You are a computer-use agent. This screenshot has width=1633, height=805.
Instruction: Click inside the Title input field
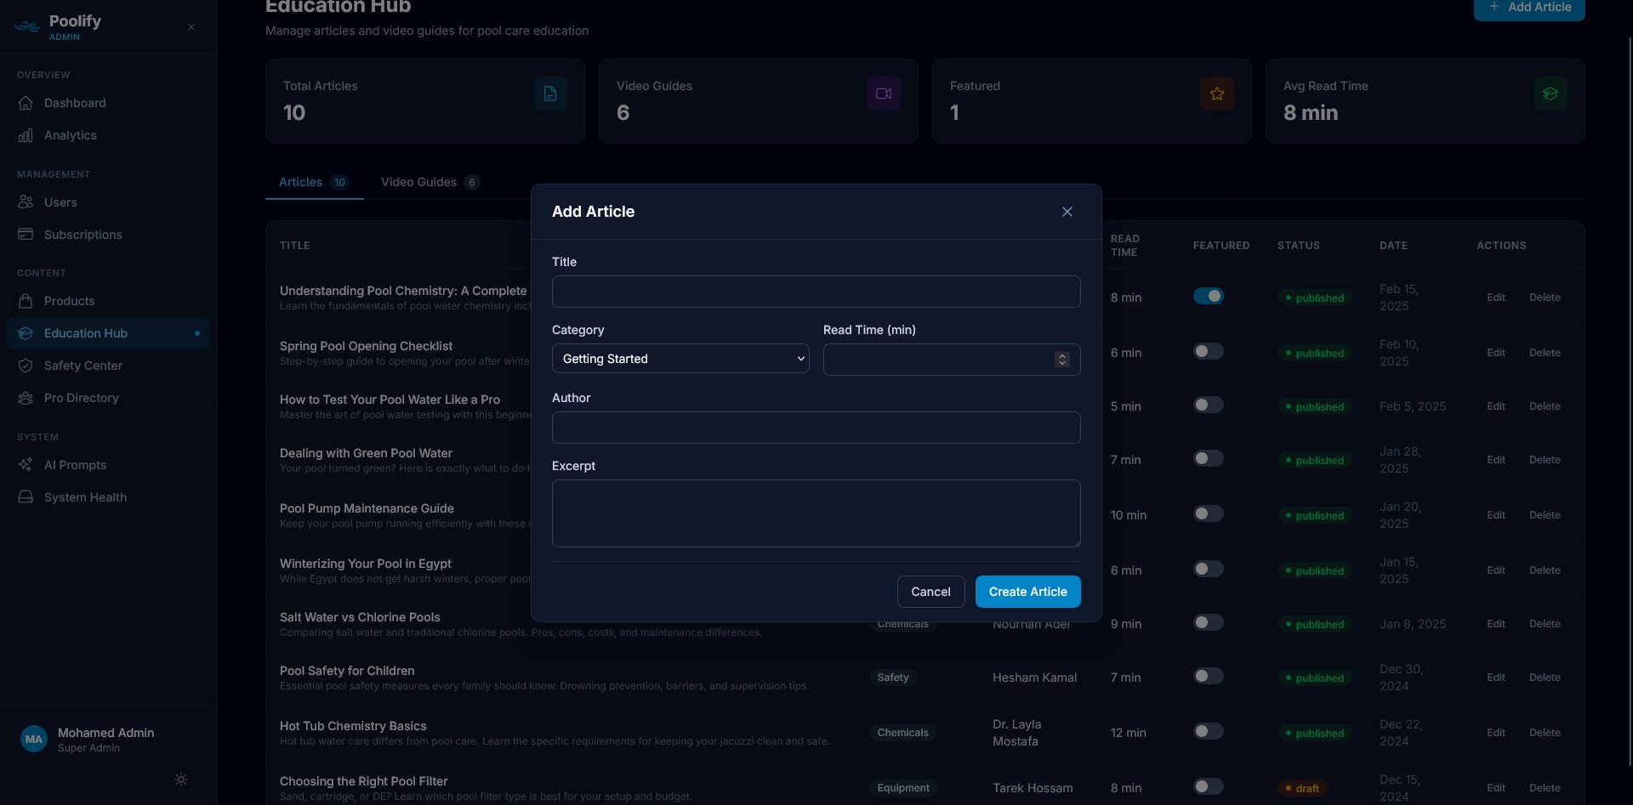(815, 291)
